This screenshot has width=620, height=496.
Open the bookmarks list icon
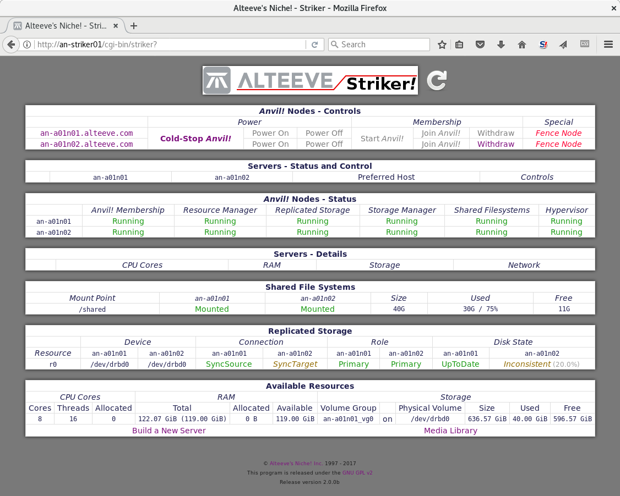(459, 45)
